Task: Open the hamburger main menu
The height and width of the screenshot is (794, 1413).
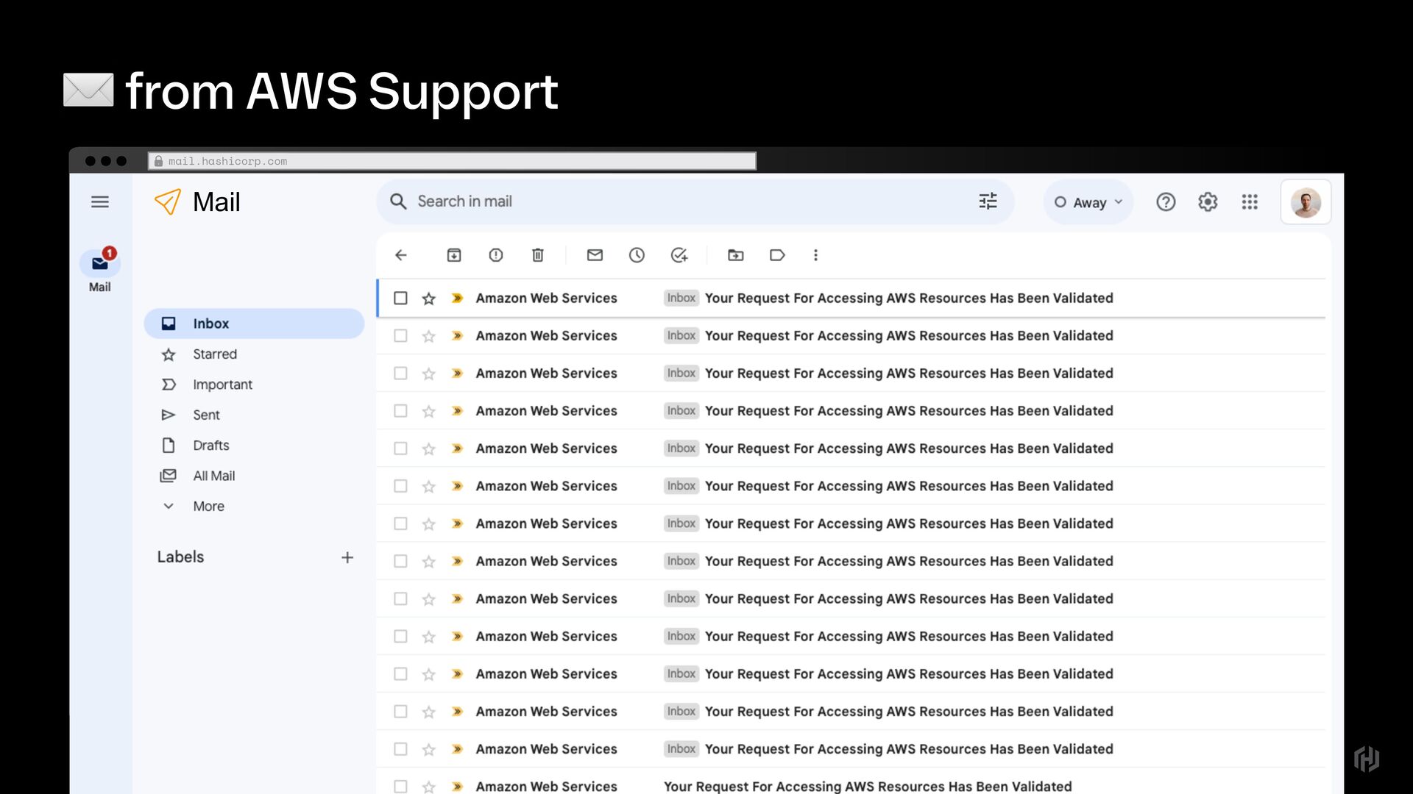Action: point(100,202)
